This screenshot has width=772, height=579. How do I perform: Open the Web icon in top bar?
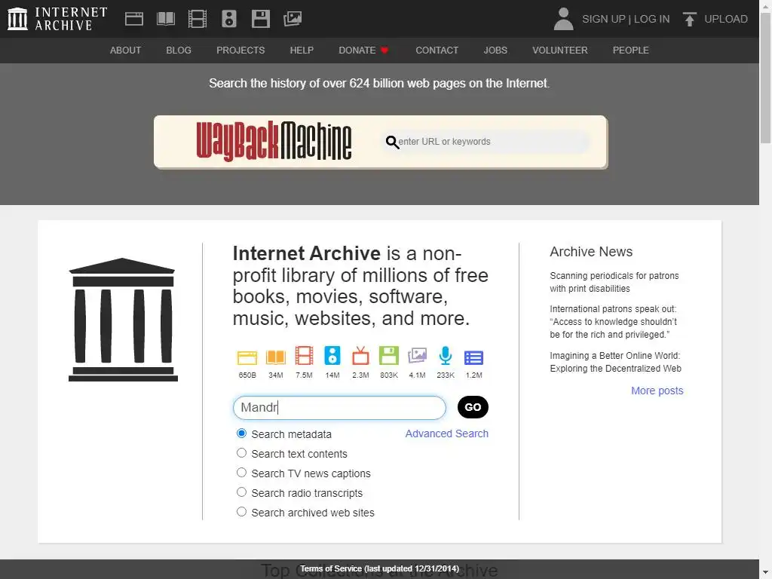pos(134,19)
